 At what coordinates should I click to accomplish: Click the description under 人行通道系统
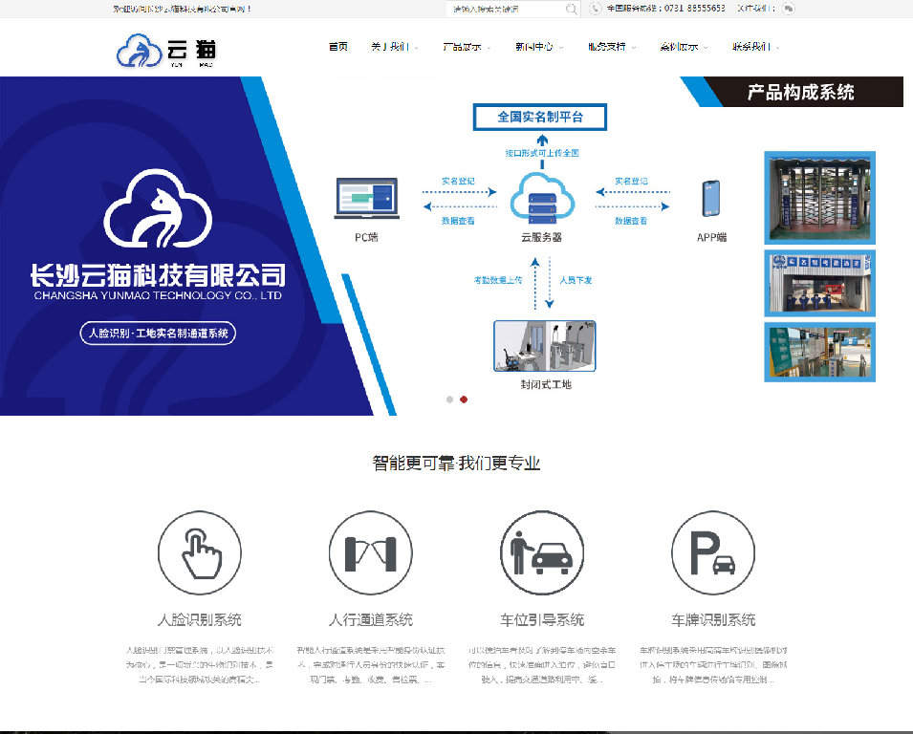click(371, 665)
